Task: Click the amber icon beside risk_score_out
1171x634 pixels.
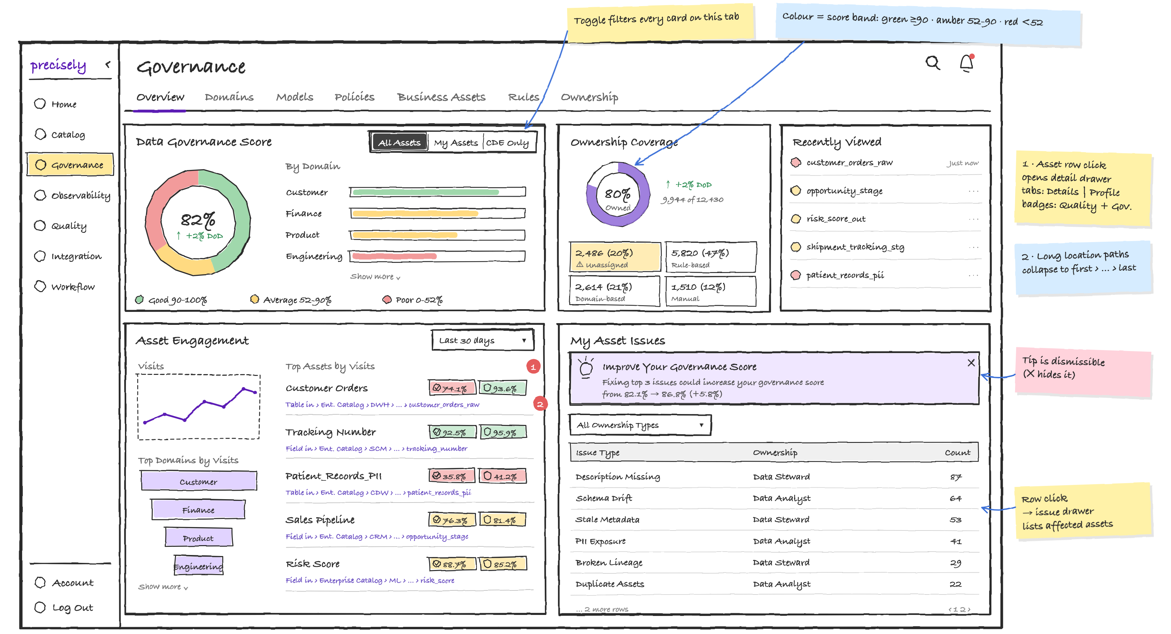Action: click(796, 219)
